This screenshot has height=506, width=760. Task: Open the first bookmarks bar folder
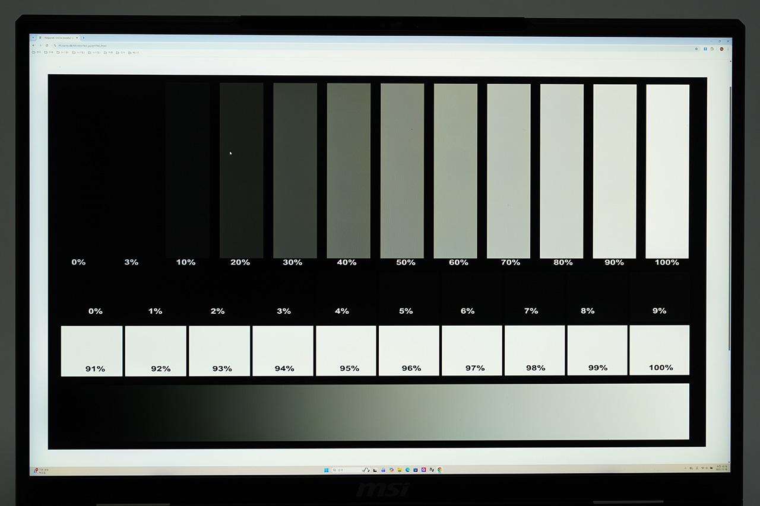click(36, 53)
